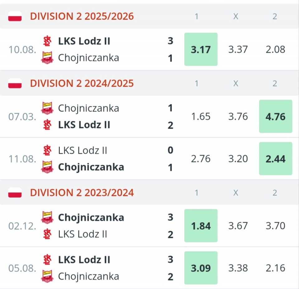Open the Division 2 2024/2025 league link
The width and height of the screenshot is (299, 289).
pyautogui.click(x=82, y=83)
